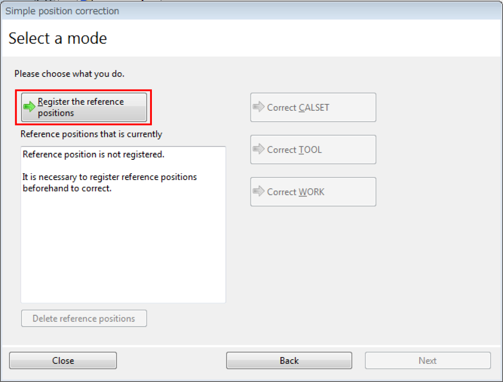Select the Correct TOOL text label
The width and height of the screenshot is (503, 382).
[x=294, y=150]
